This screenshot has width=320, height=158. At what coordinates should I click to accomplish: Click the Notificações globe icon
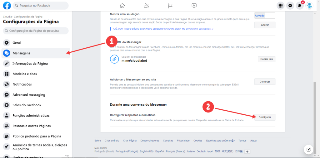pyautogui.click(x=7, y=84)
